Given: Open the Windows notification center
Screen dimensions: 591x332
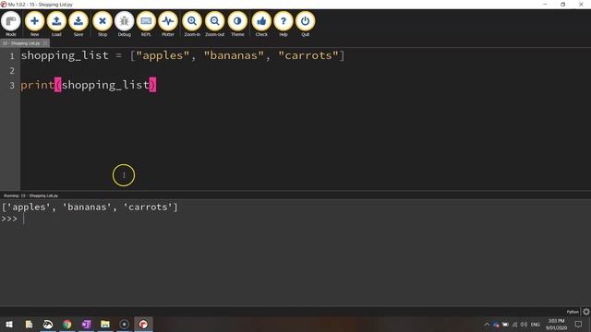Looking at the screenshot, I should coord(578,325).
